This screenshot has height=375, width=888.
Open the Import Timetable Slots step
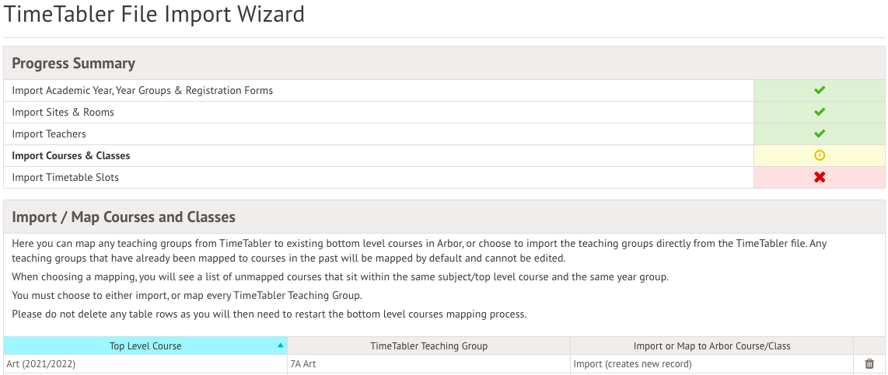pos(65,178)
